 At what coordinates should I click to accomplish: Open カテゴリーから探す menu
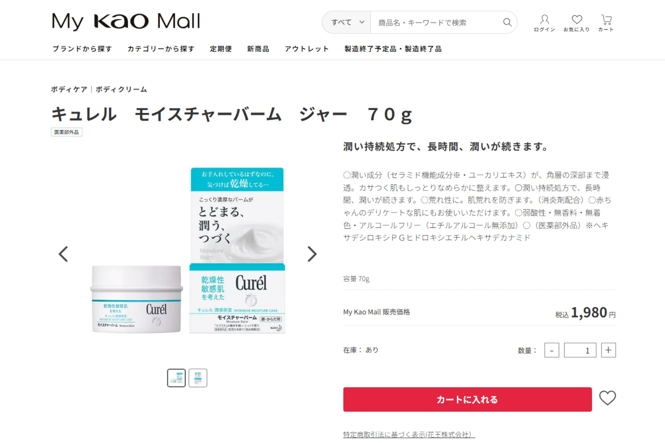[x=161, y=49]
